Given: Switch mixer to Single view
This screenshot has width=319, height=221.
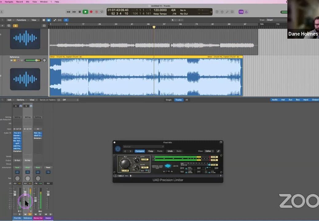Looking at the screenshot, I should coord(168,100).
